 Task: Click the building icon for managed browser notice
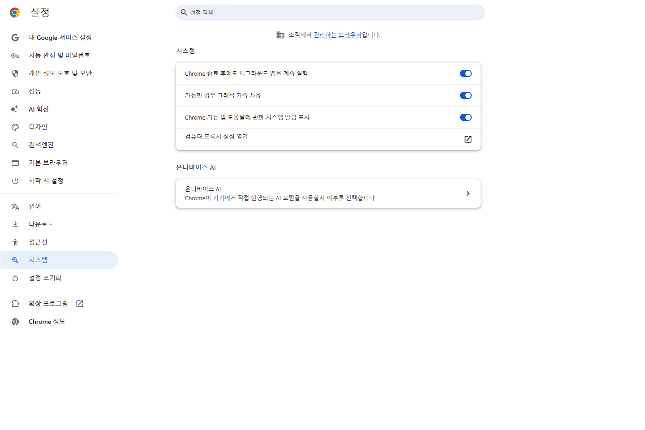click(x=280, y=35)
